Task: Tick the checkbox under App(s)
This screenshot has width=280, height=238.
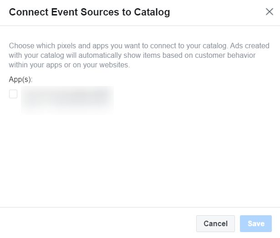Action: [x=13, y=94]
